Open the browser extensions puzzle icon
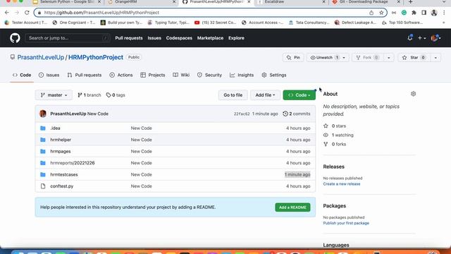 tap(414, 13)
